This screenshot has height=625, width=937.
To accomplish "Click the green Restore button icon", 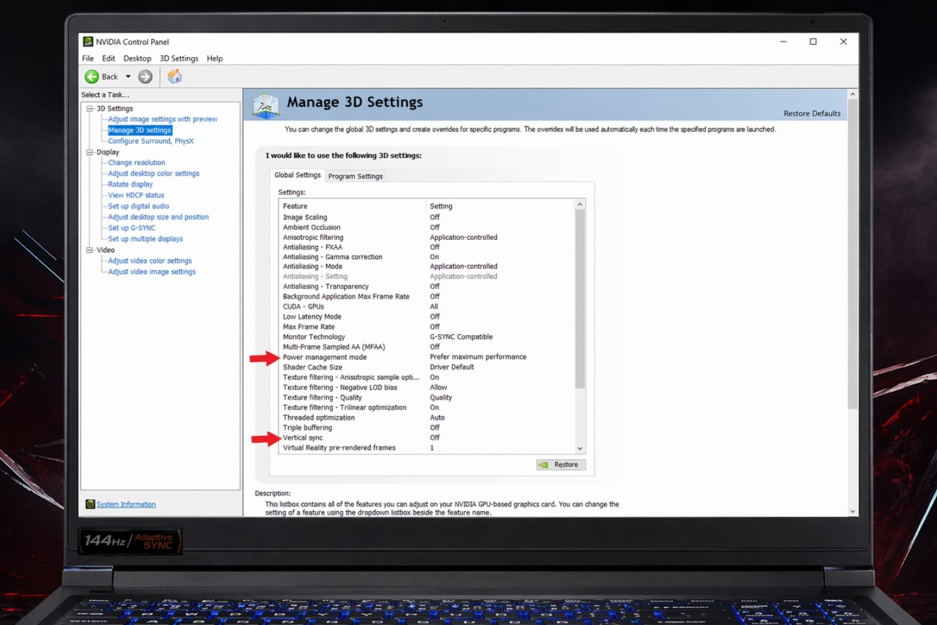I will click(x=544, y=465).
